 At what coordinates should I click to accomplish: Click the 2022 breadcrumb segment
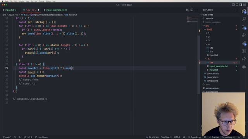point(11,15)
